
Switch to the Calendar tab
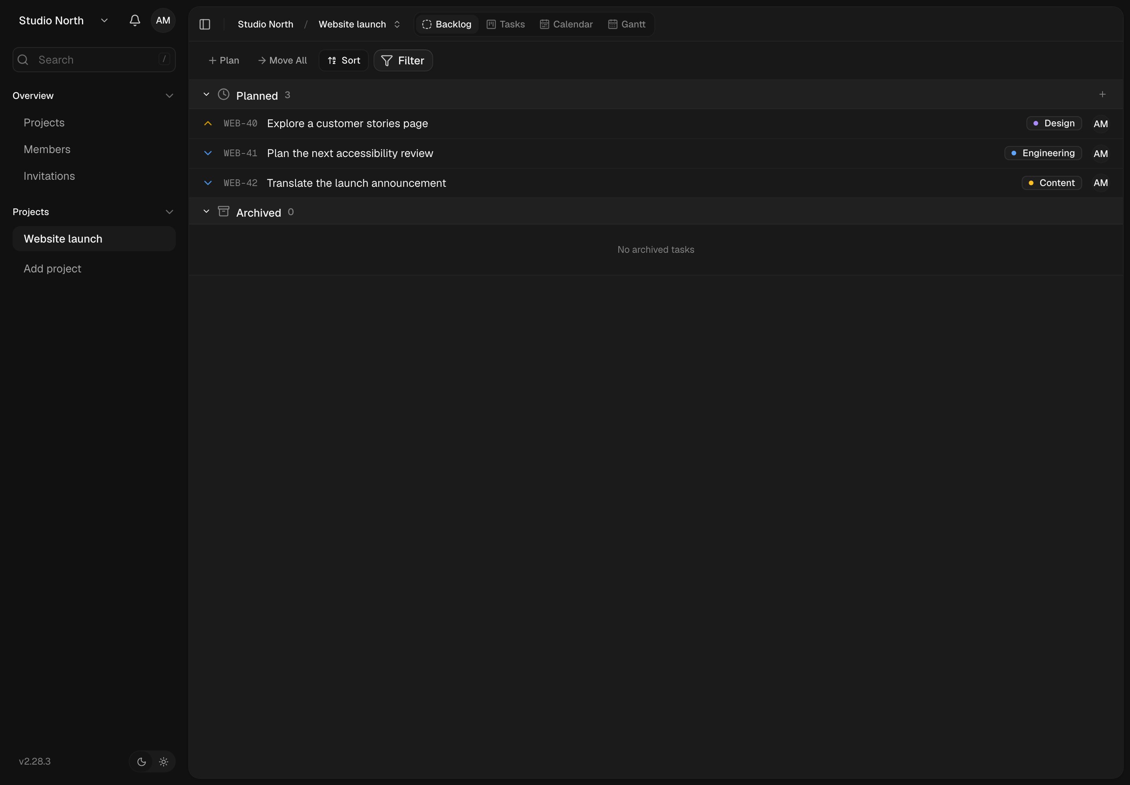tap(567, 24)
